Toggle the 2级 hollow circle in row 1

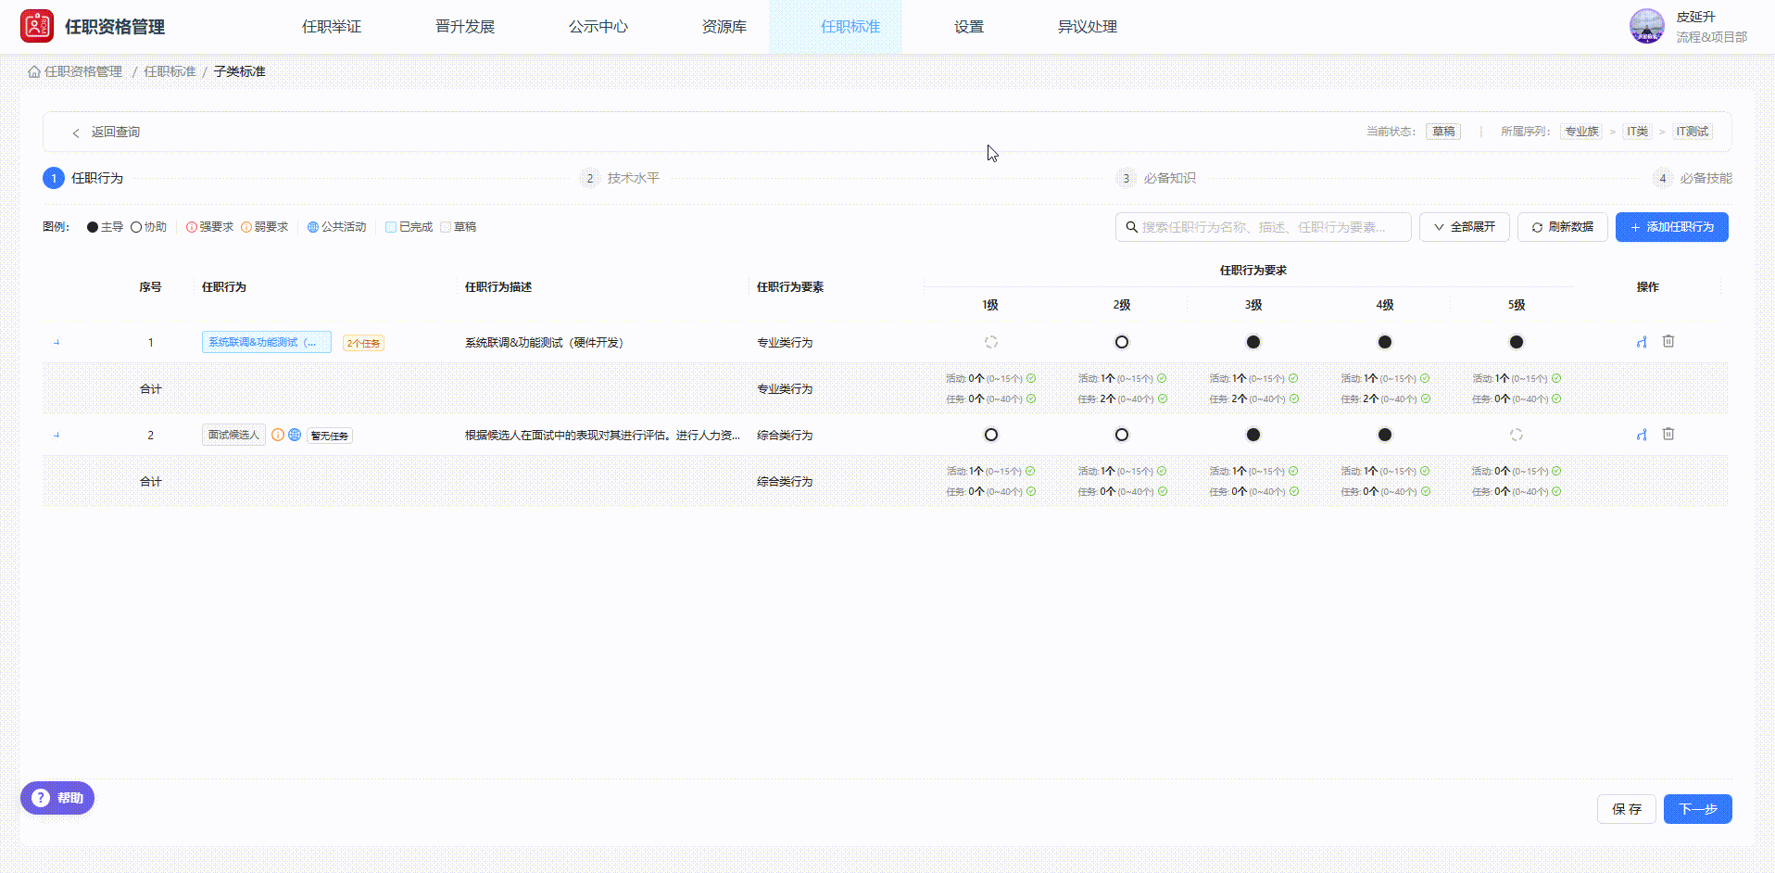[x=1121, y=342]
